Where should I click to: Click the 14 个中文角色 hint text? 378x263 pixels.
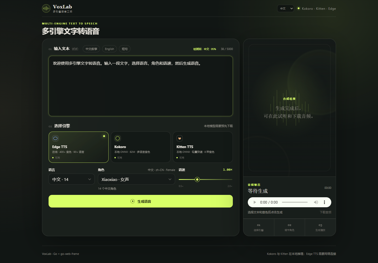pyautogui.click(x=107, y=189)
